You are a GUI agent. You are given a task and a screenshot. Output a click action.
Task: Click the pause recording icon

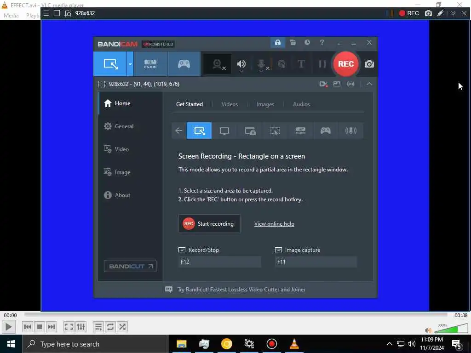[x=322, y=64]
